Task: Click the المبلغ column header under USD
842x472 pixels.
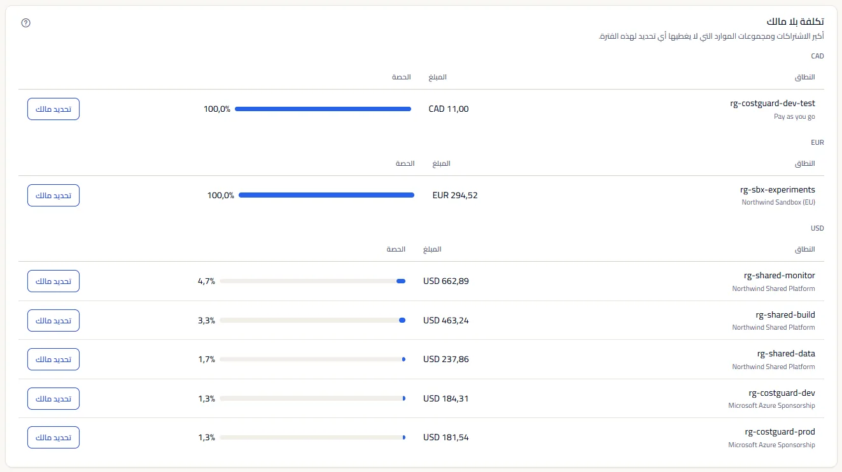Action: tap(432, 249)
